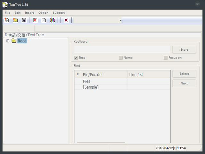This screenshot has width=205, height=154.
Task: Select the [Sample] row in Find list
Action: [x=122, y=87]
